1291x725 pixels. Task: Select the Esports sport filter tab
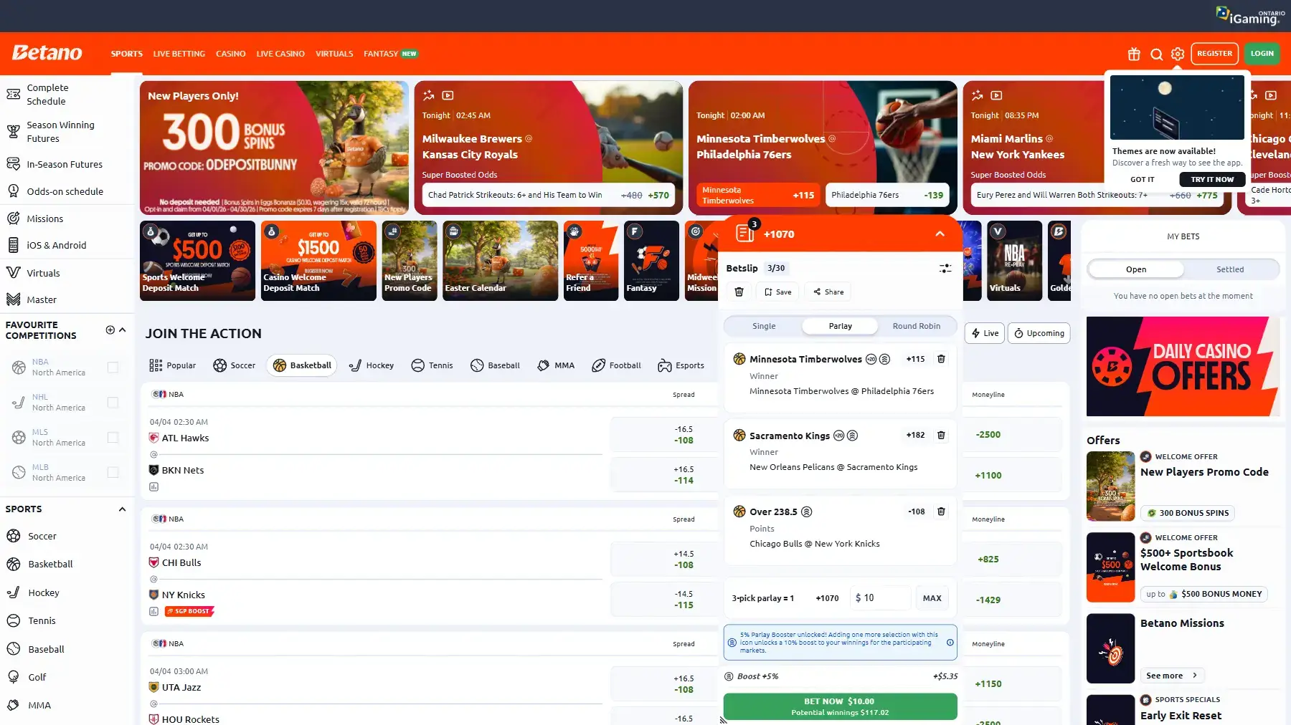pos(681,365)
